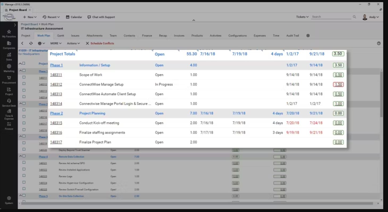
Task: Open the Phase 5 link
Action: coord(43,196)
